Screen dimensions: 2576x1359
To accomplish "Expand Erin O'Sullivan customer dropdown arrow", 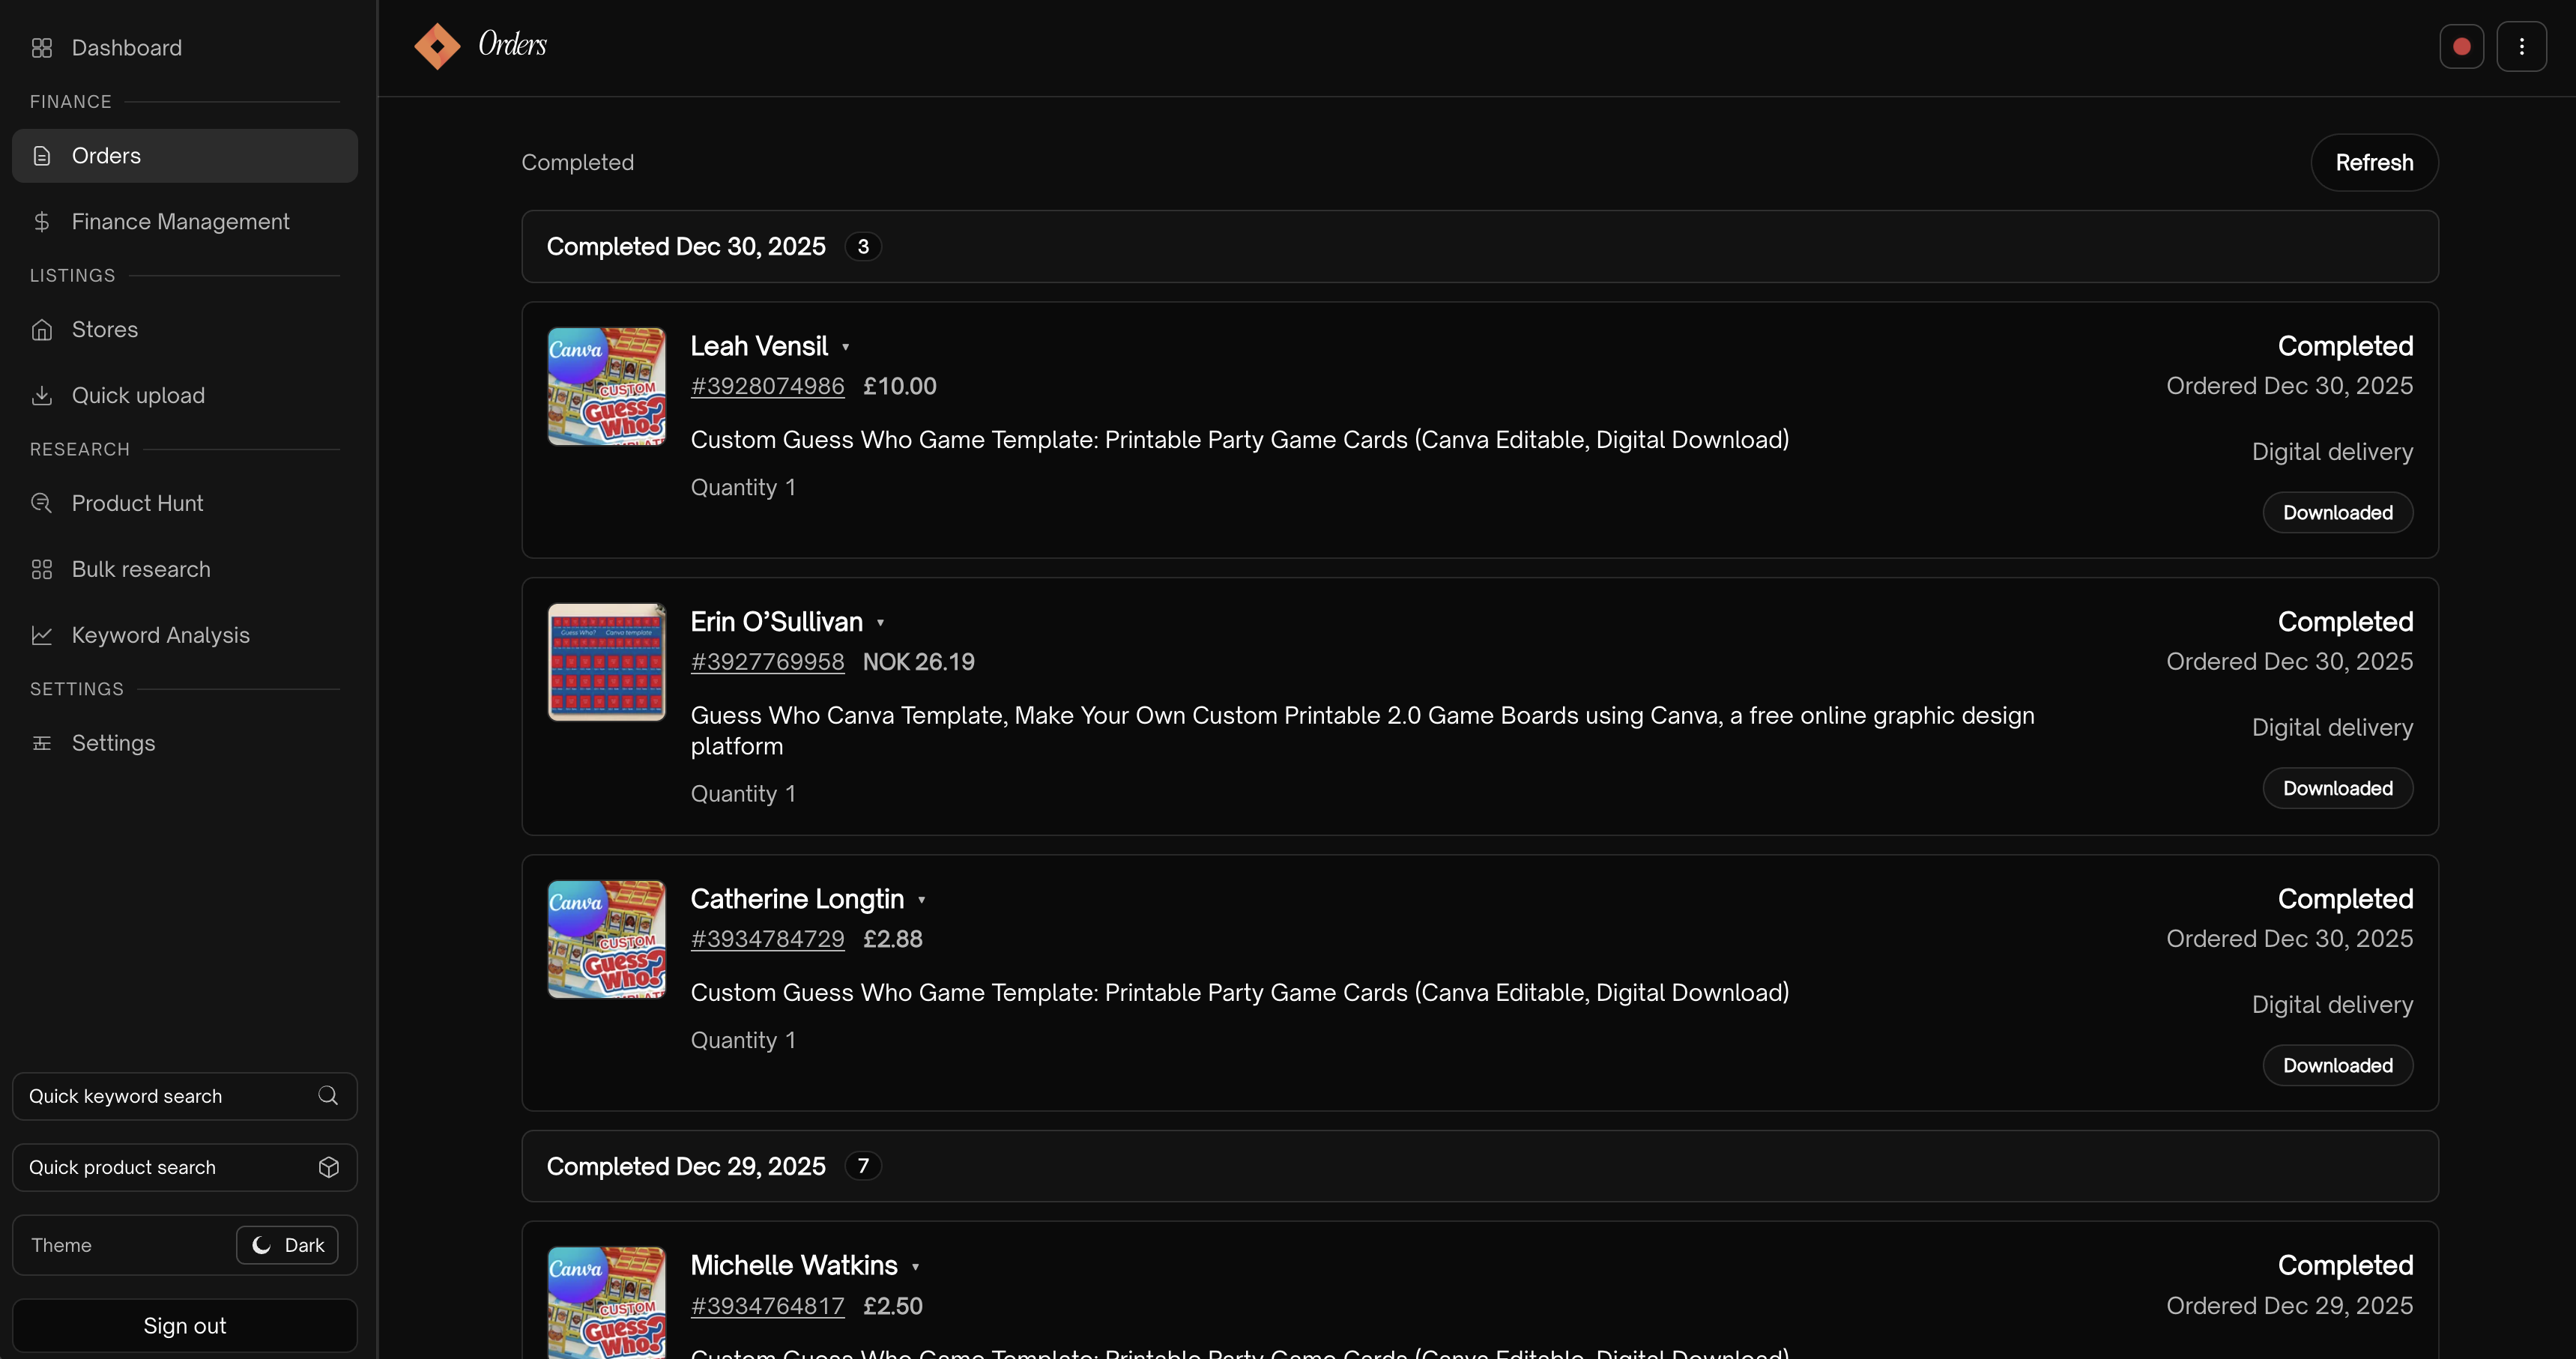I will pyautogui.click(x=880, y=623).
